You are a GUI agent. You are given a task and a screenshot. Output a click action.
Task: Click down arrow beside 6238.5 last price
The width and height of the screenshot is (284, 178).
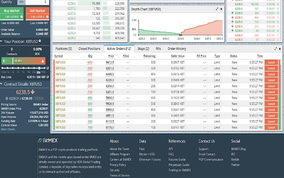[x=33, y=92]
